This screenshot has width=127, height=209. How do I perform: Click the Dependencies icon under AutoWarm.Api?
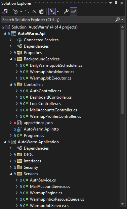[x=19, y=46]
